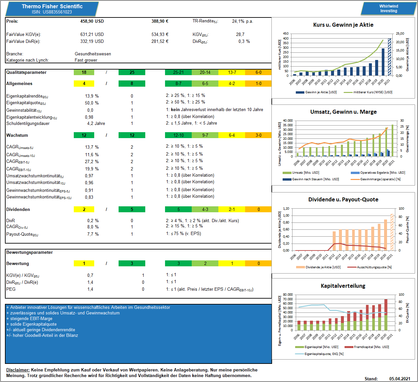This screenshot has height=382, width=418.
Task: Click the Allgemeines score cell 4
Action: click(x=84, y=83)
